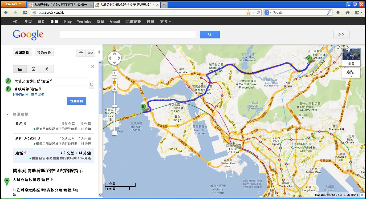
Task: Open URL history dropdown arrow
Action: 254,13
